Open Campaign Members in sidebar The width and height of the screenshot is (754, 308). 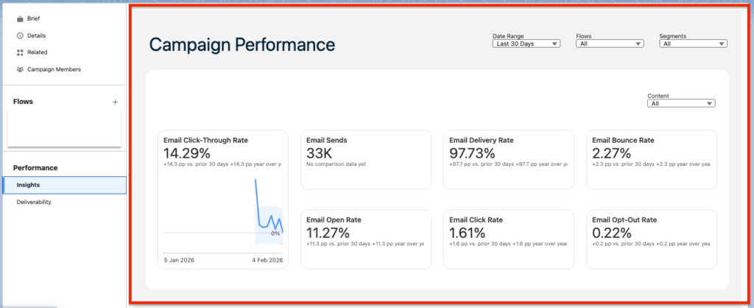(x=54, y=69)
